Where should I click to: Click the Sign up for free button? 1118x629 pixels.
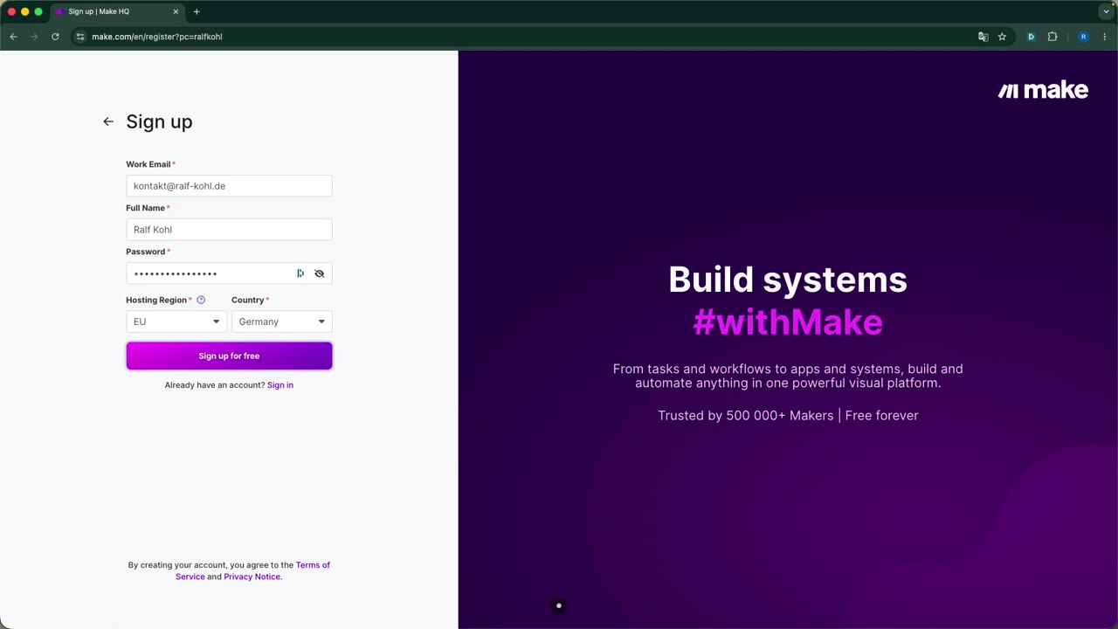coord(229,356)
